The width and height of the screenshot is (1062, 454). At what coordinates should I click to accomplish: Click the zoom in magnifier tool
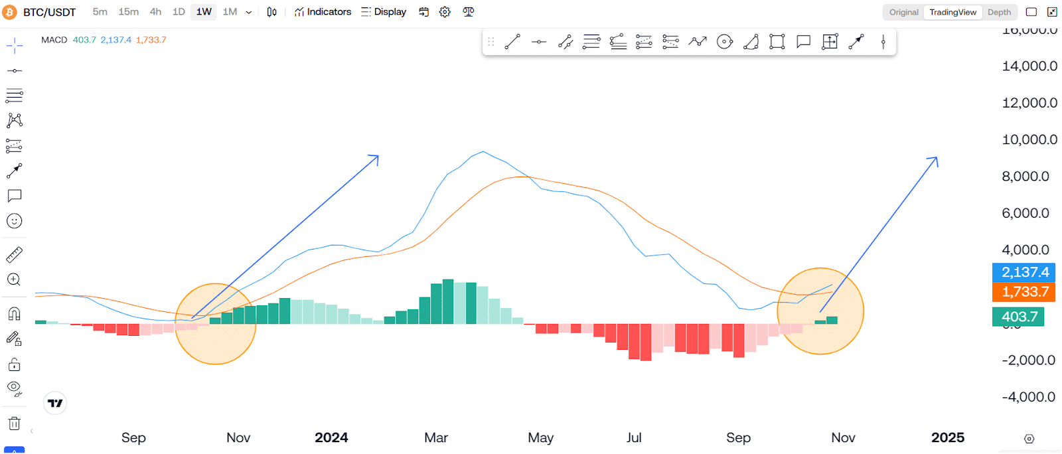(x=15, y=279)
